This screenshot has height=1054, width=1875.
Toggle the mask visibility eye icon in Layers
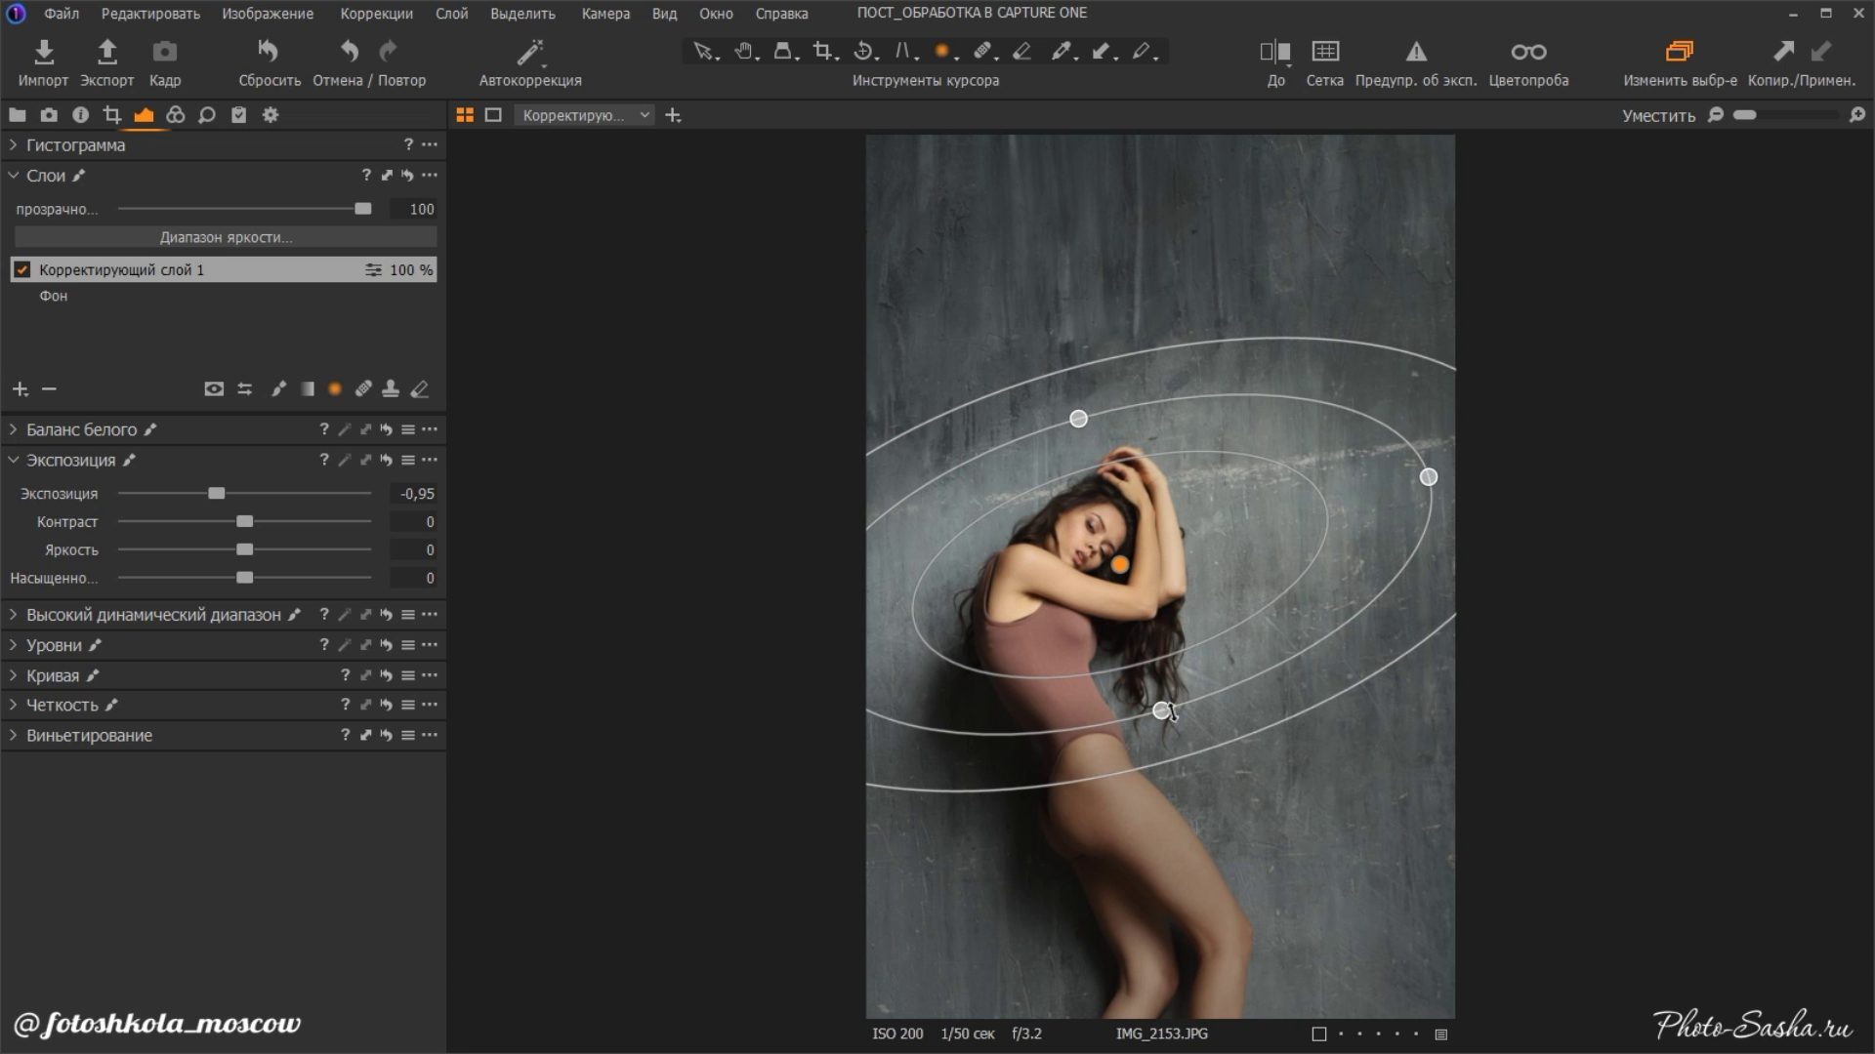214,389
